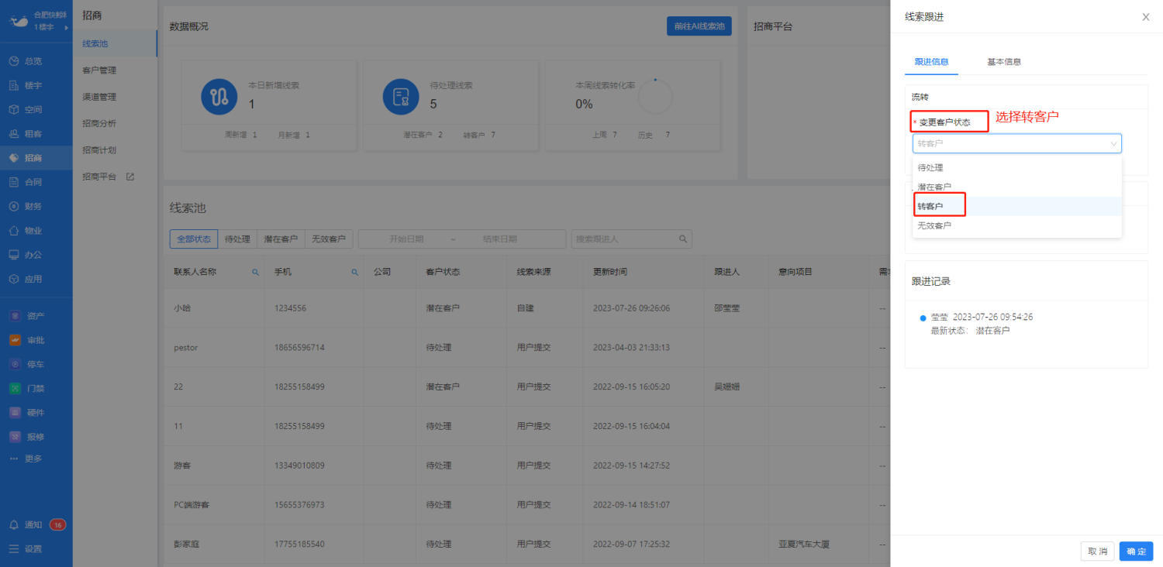This screenshot has height=567, width=1163.
Task: Open the 通知 bell notifications icon
Action: pyautogui.click(x=14, y=524)
